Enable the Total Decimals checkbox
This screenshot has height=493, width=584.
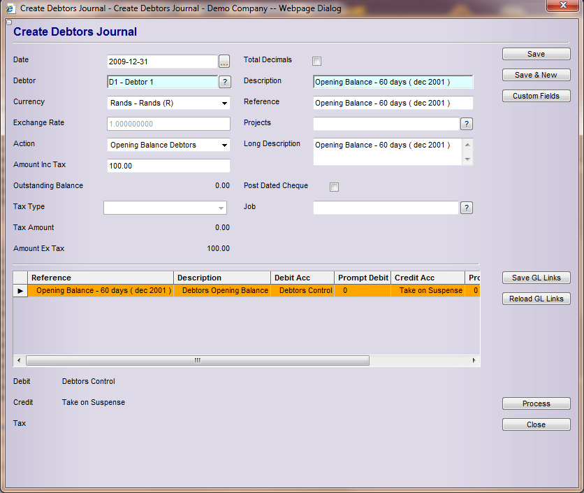(x=317, y=61)
